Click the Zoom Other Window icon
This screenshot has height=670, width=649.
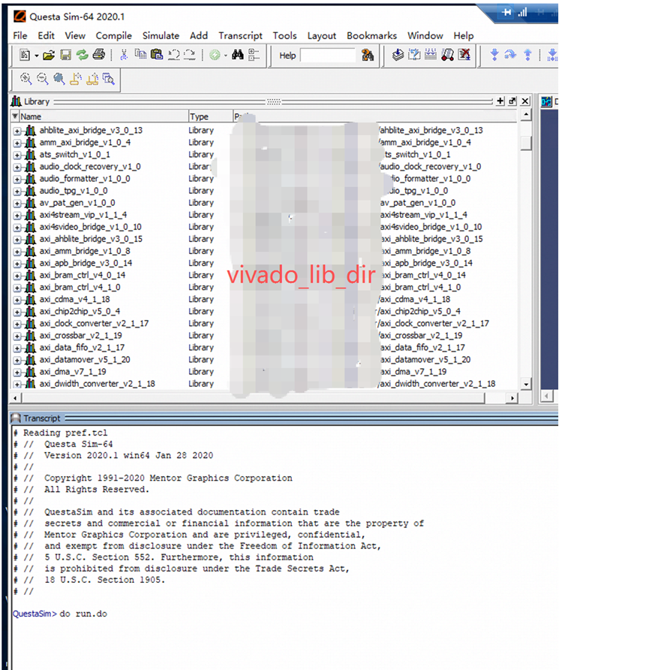pyautogui.click(x=108, y=79)
